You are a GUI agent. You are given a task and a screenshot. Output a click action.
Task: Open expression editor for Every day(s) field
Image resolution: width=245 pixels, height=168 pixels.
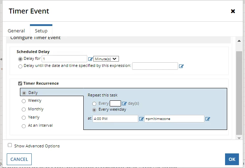click(124, 104)
